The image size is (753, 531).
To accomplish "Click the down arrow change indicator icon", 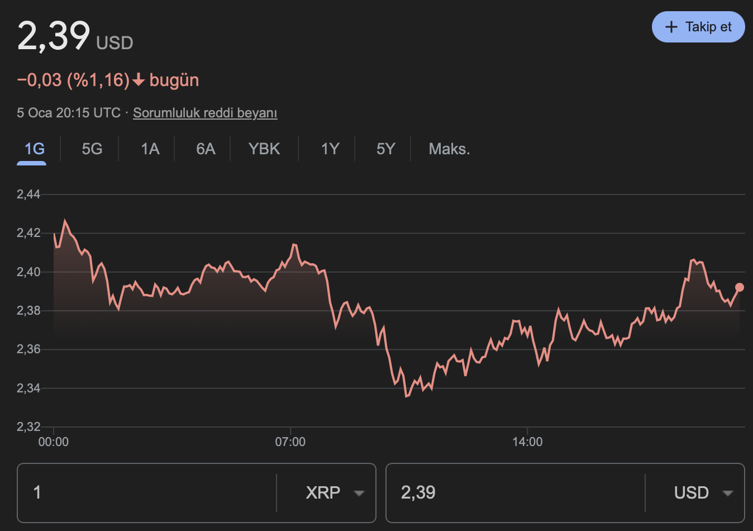I will click(139, 81).
